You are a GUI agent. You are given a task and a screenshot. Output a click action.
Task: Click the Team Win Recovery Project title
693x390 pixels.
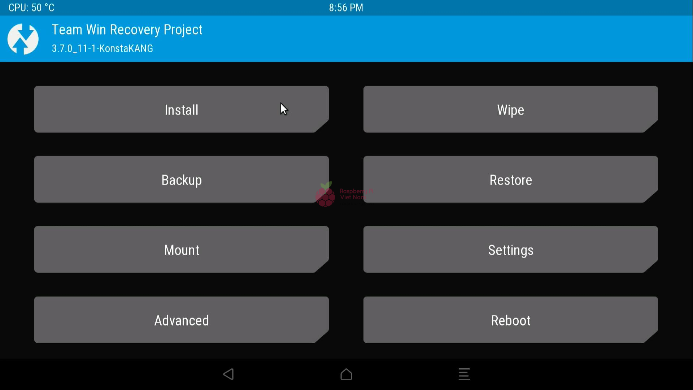pos(127,30)
